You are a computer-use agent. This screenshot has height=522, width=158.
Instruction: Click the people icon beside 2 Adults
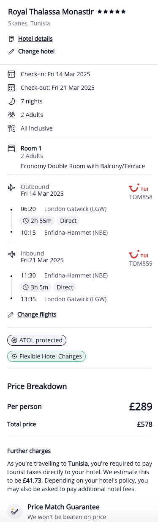11,115
